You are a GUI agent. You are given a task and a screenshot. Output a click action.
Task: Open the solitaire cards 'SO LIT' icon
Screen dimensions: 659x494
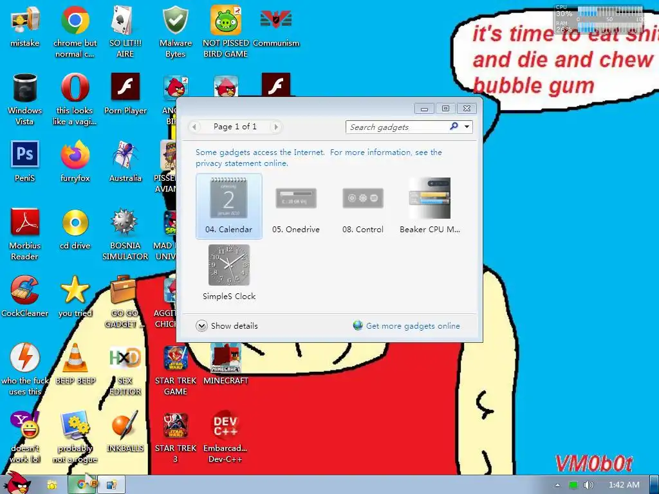point(125,32)
